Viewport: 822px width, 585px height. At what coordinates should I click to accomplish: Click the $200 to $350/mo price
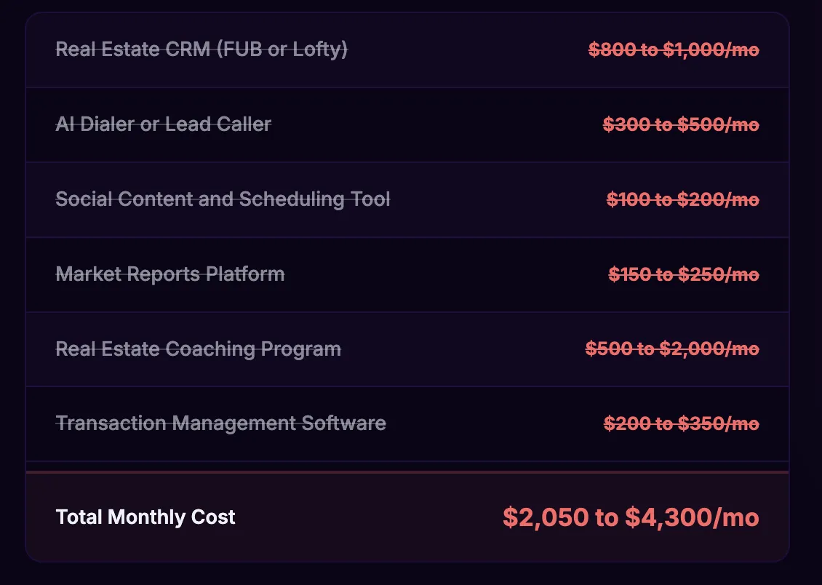[x=682, y=423]
